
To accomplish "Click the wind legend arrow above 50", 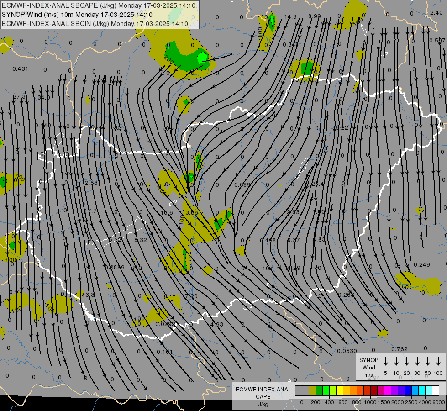I will (x=428, y=361).
